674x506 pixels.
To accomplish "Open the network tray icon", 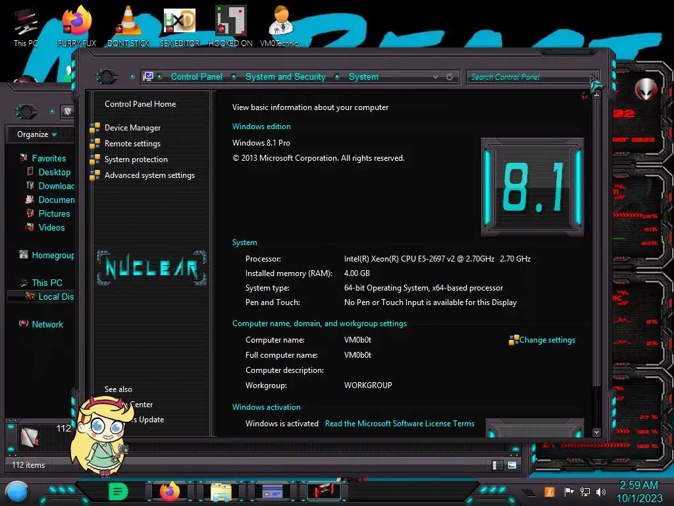I will pos(585,492).
